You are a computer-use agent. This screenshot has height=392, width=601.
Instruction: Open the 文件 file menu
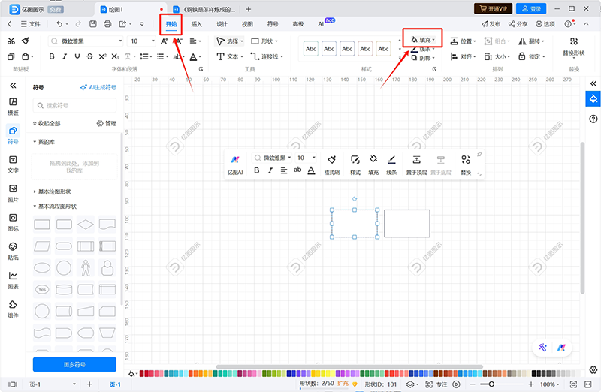(x=30, y=24)
